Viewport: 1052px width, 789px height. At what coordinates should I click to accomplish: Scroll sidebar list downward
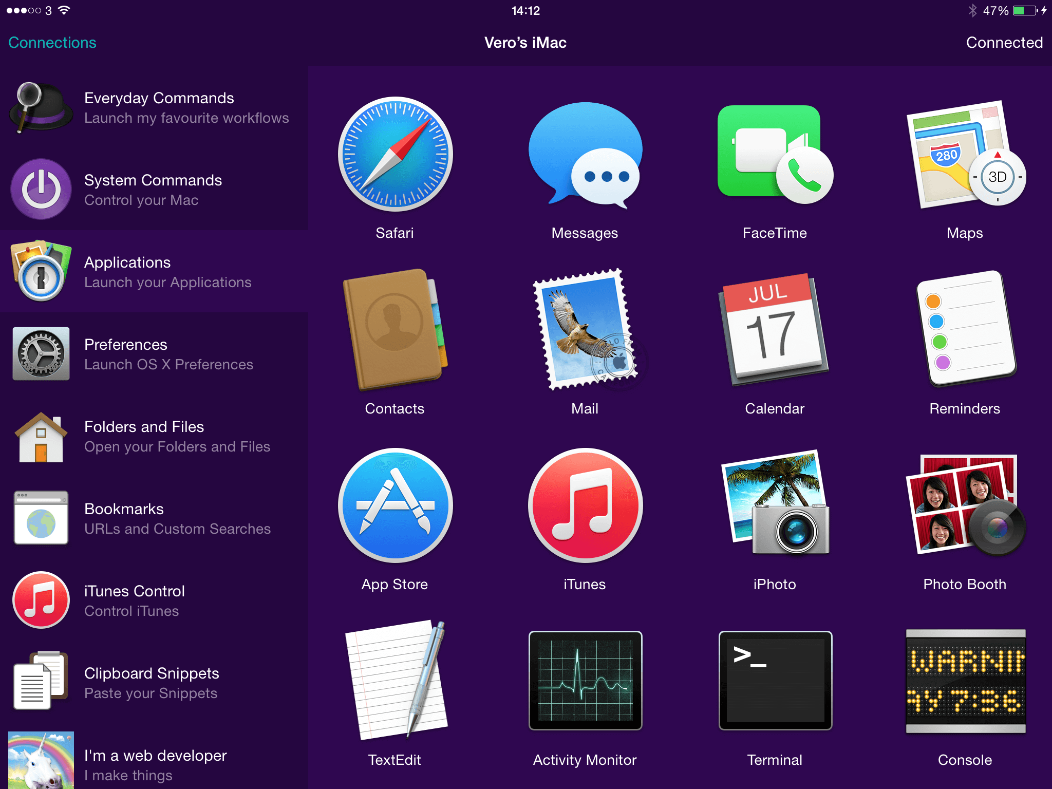[154, 746]
